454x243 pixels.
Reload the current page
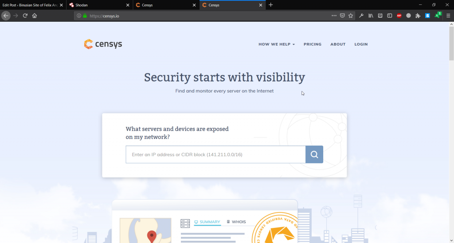click(x=25, y=15)
